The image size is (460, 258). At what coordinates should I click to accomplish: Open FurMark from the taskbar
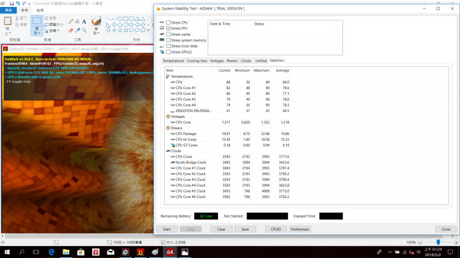[x=140, y=252]
